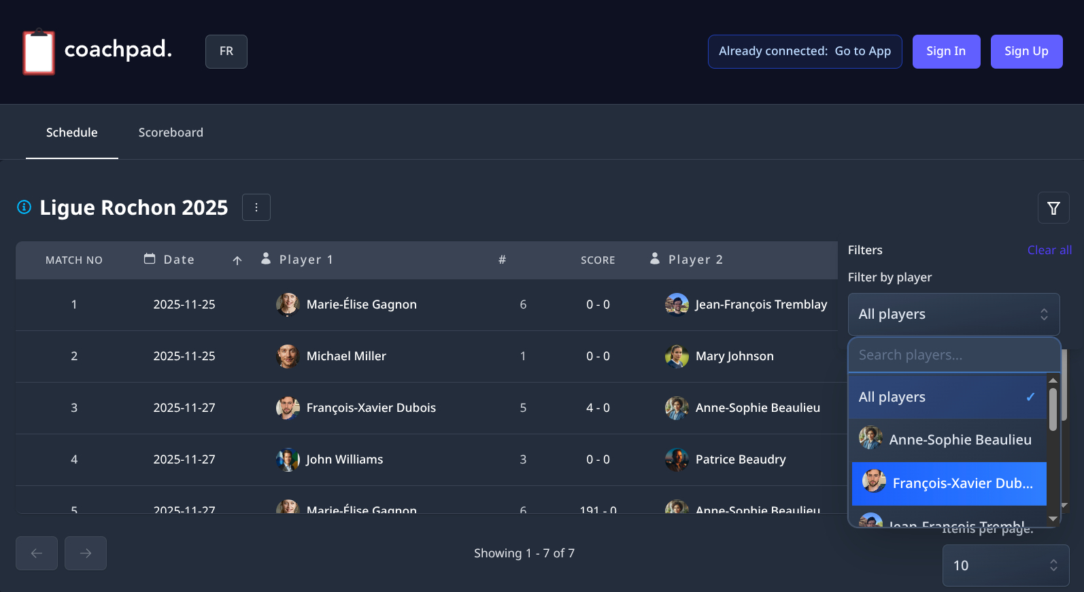Screen dimensions: 1084x592
Task: Click the ascending sort arrow on the Date column
Action: click(236, 260)
